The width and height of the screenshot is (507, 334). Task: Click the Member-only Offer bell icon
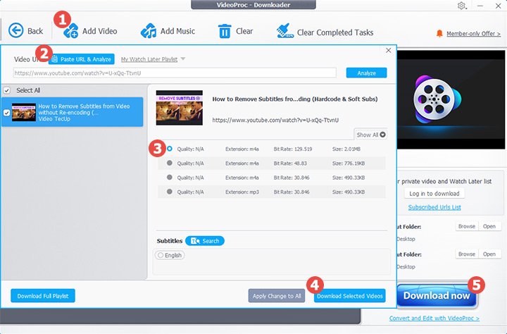coord(440,33)
